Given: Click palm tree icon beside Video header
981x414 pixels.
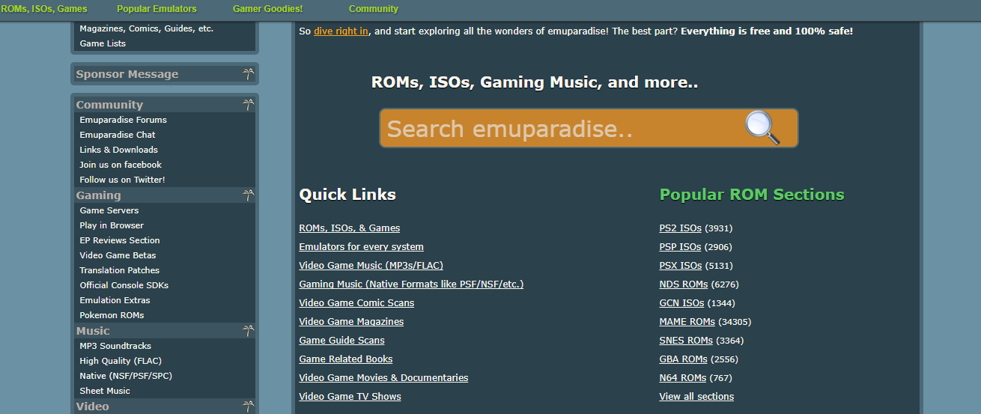Looking at the screenshot, I should point(248,407).
